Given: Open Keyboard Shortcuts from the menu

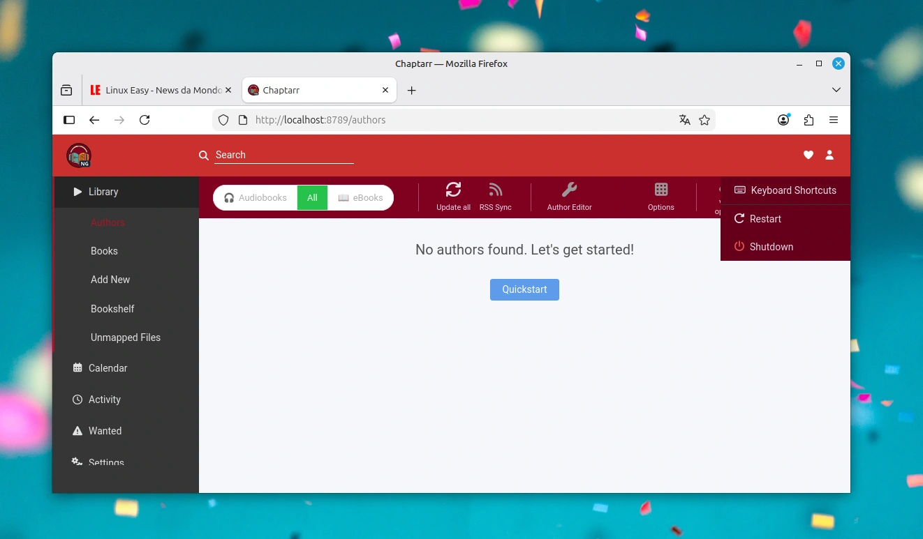Looking at the screenshot, I should pos(785,190).
